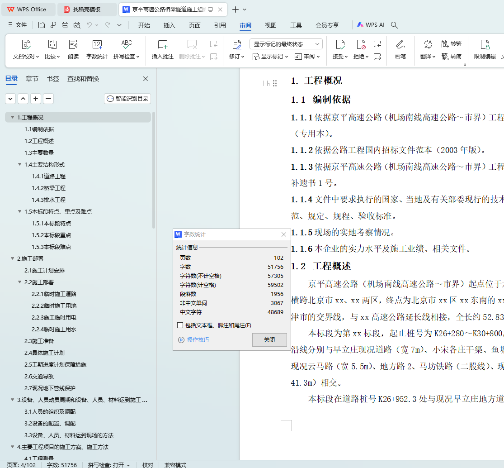Open the 字数统计 word count tool

click(97, 49)
